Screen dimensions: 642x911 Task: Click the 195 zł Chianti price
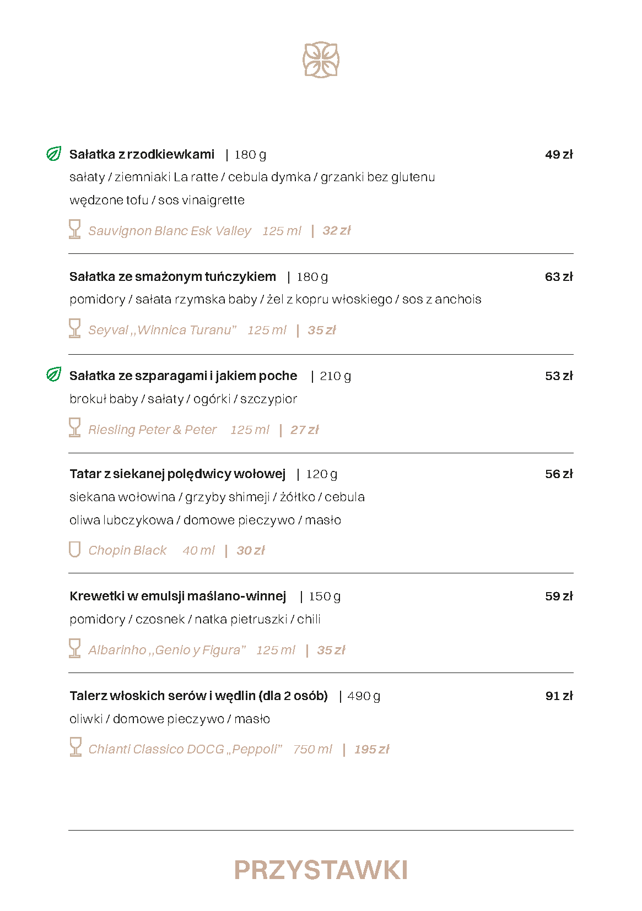[371, 750]
